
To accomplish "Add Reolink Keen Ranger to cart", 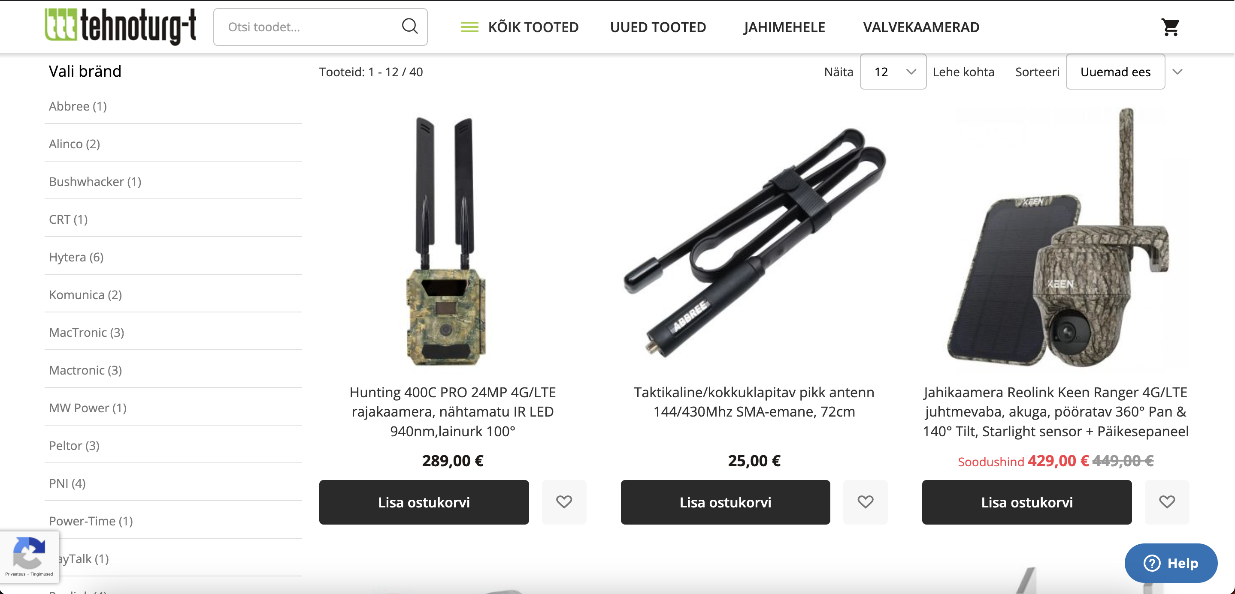I will pos(1026,502).
